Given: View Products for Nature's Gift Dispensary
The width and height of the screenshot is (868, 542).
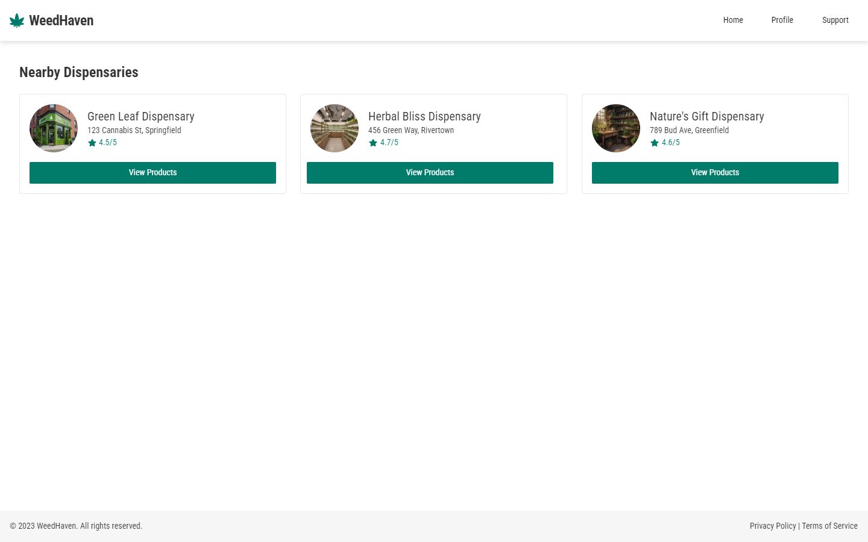Looking at the screenshot, I should point(715,173).
